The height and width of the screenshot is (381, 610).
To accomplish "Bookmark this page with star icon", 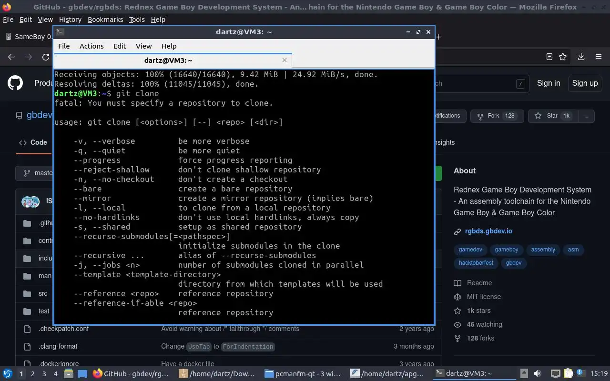I will point(563,57).
